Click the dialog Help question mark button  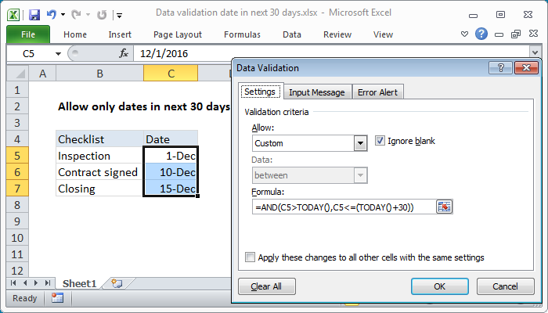(x=500, y=68)
